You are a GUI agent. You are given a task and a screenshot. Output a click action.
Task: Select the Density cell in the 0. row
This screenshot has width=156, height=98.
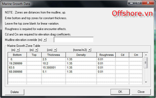(81, 59)
